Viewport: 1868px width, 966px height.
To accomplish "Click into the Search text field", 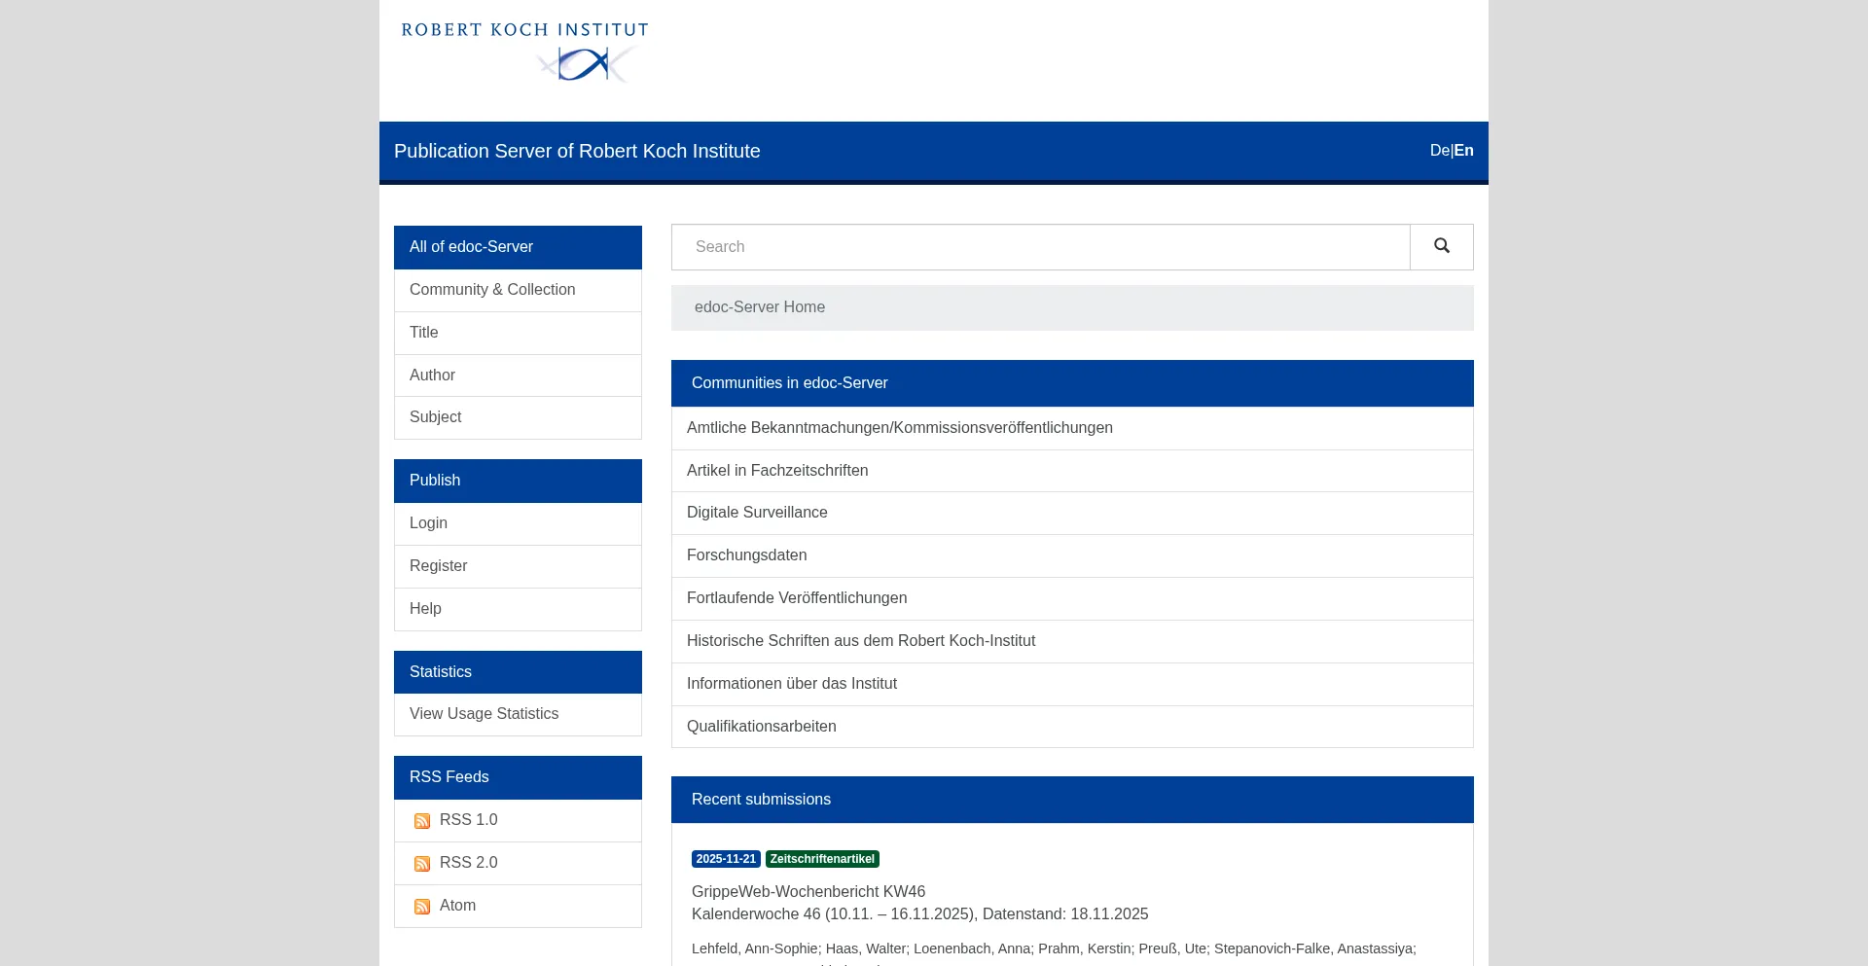I will (1040, 247).
